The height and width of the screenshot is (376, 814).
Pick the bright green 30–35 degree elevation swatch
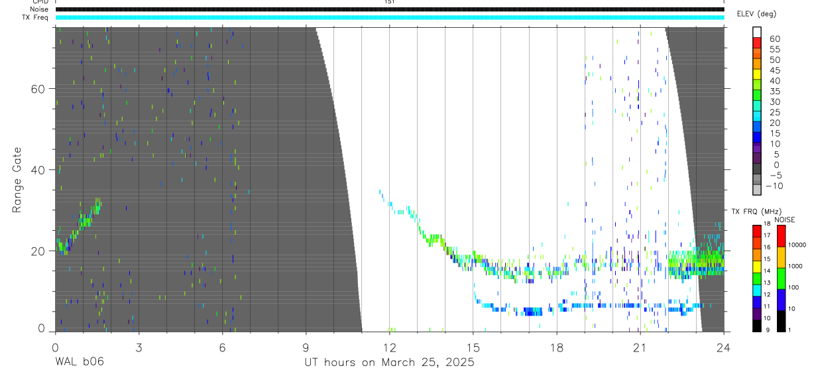757,96
